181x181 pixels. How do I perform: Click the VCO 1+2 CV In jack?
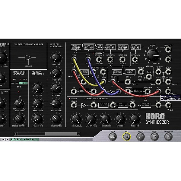[x=158, y=72]
